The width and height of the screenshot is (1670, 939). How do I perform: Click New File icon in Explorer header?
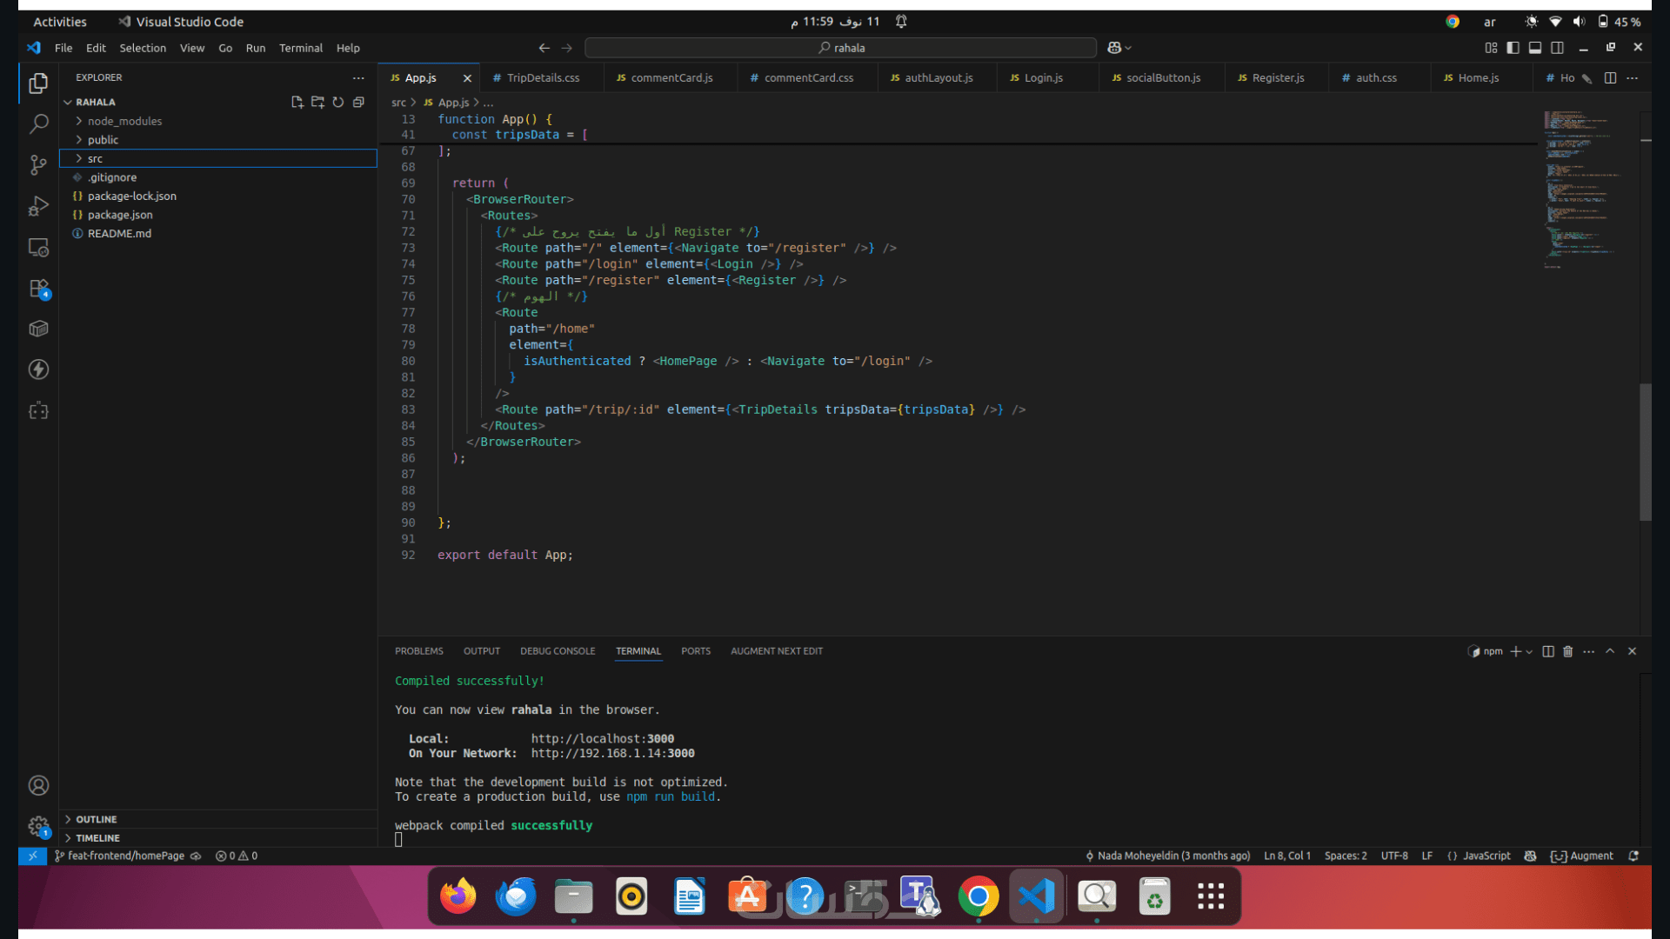click(297, 103)
